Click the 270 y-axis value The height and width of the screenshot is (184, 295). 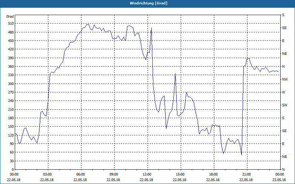point(11,92)
